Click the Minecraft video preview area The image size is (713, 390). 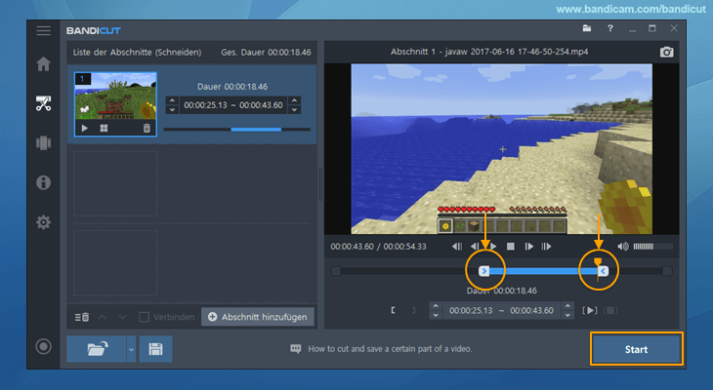tap(502, 149)
